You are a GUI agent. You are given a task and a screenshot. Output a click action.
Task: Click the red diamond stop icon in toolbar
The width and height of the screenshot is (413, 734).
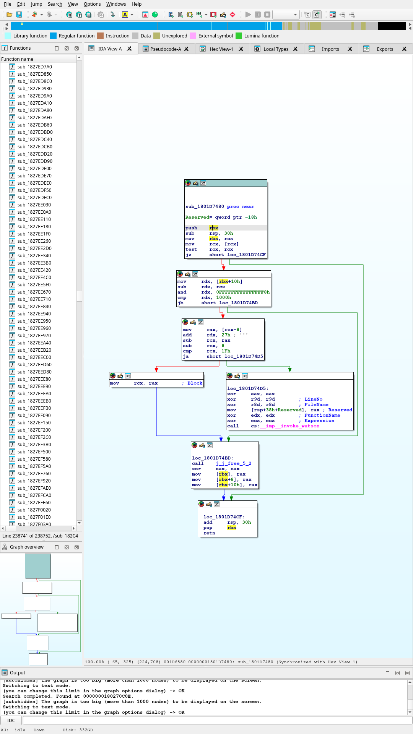233,15
